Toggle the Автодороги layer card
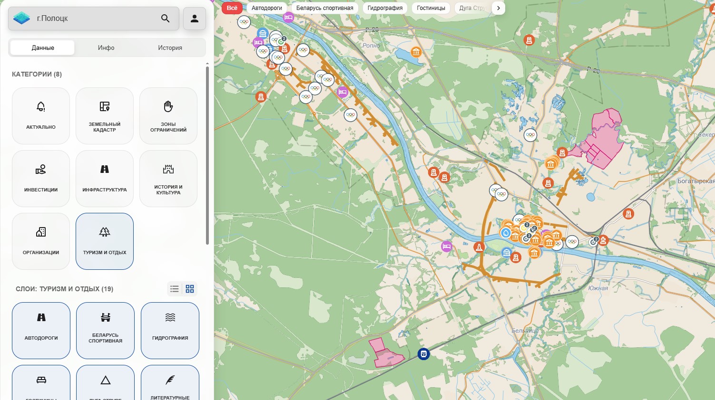 pyautogui.click(x=41, y=331)
